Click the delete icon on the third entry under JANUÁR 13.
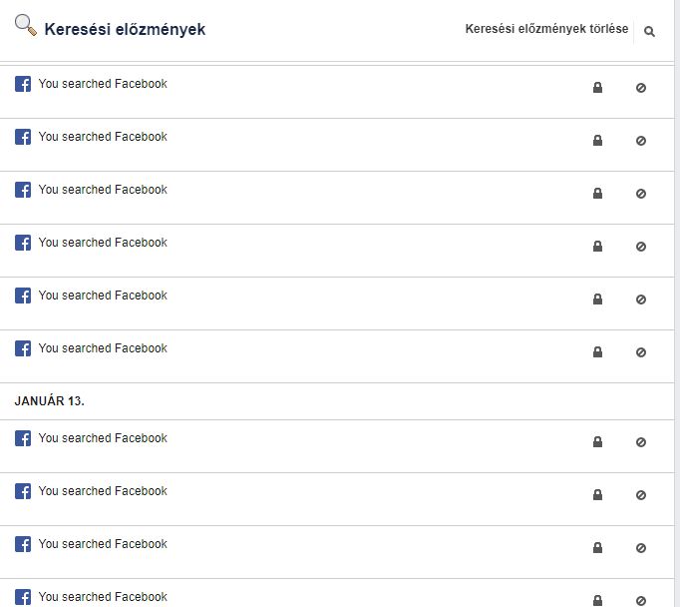This screenshot has width=680, height=607. click(641, 548)
